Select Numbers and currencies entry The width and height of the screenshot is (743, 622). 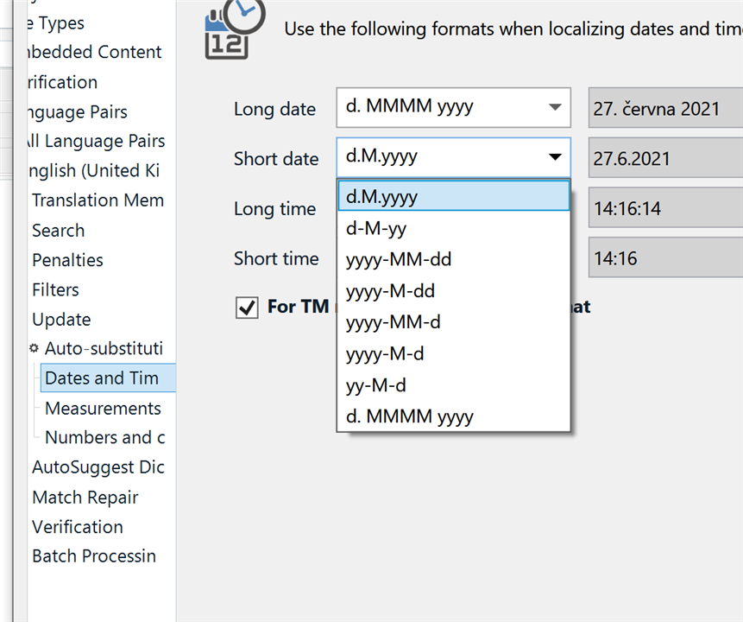coord(104,437)
